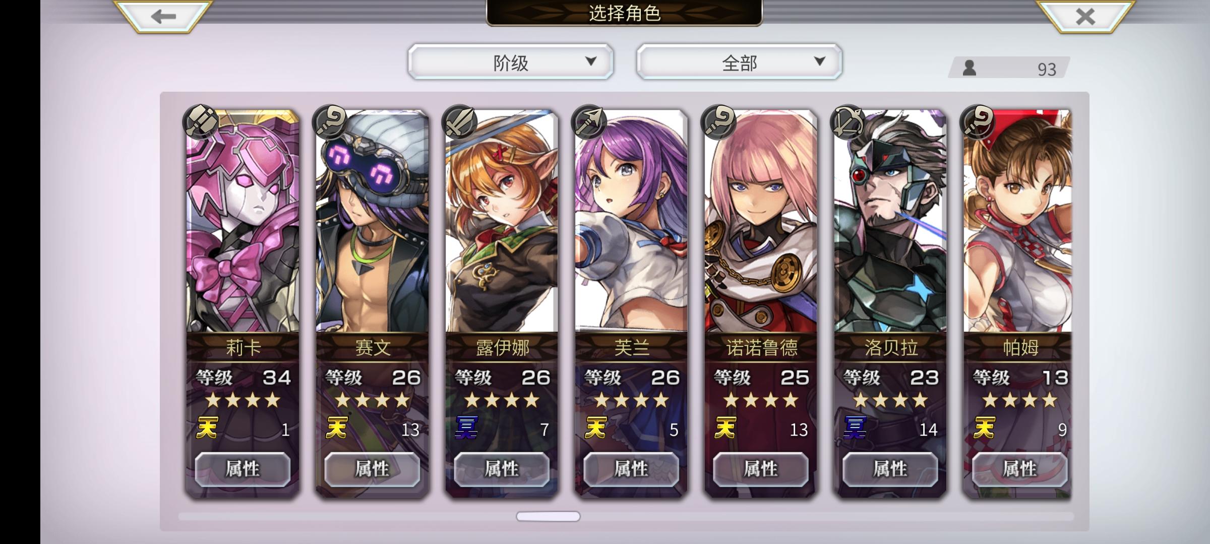Open 属性 for 莉卡
The image size is (1210, 544).
coord(243,469)
